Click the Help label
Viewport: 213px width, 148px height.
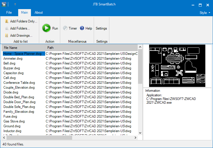click(89, 28)
